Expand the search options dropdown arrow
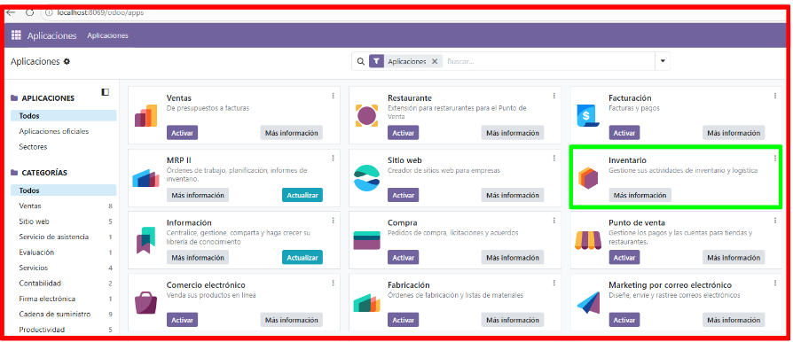The height and width of the screenshot is (342, 793). [x=663, y=62]
